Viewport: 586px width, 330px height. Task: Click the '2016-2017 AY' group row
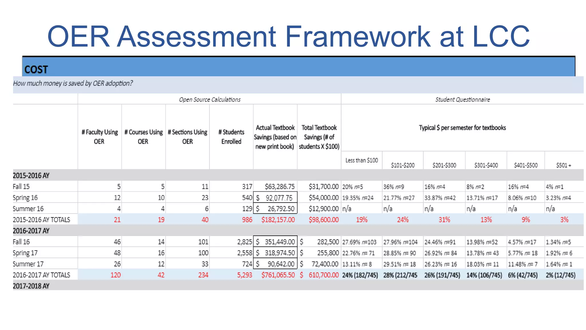(298, 231)
